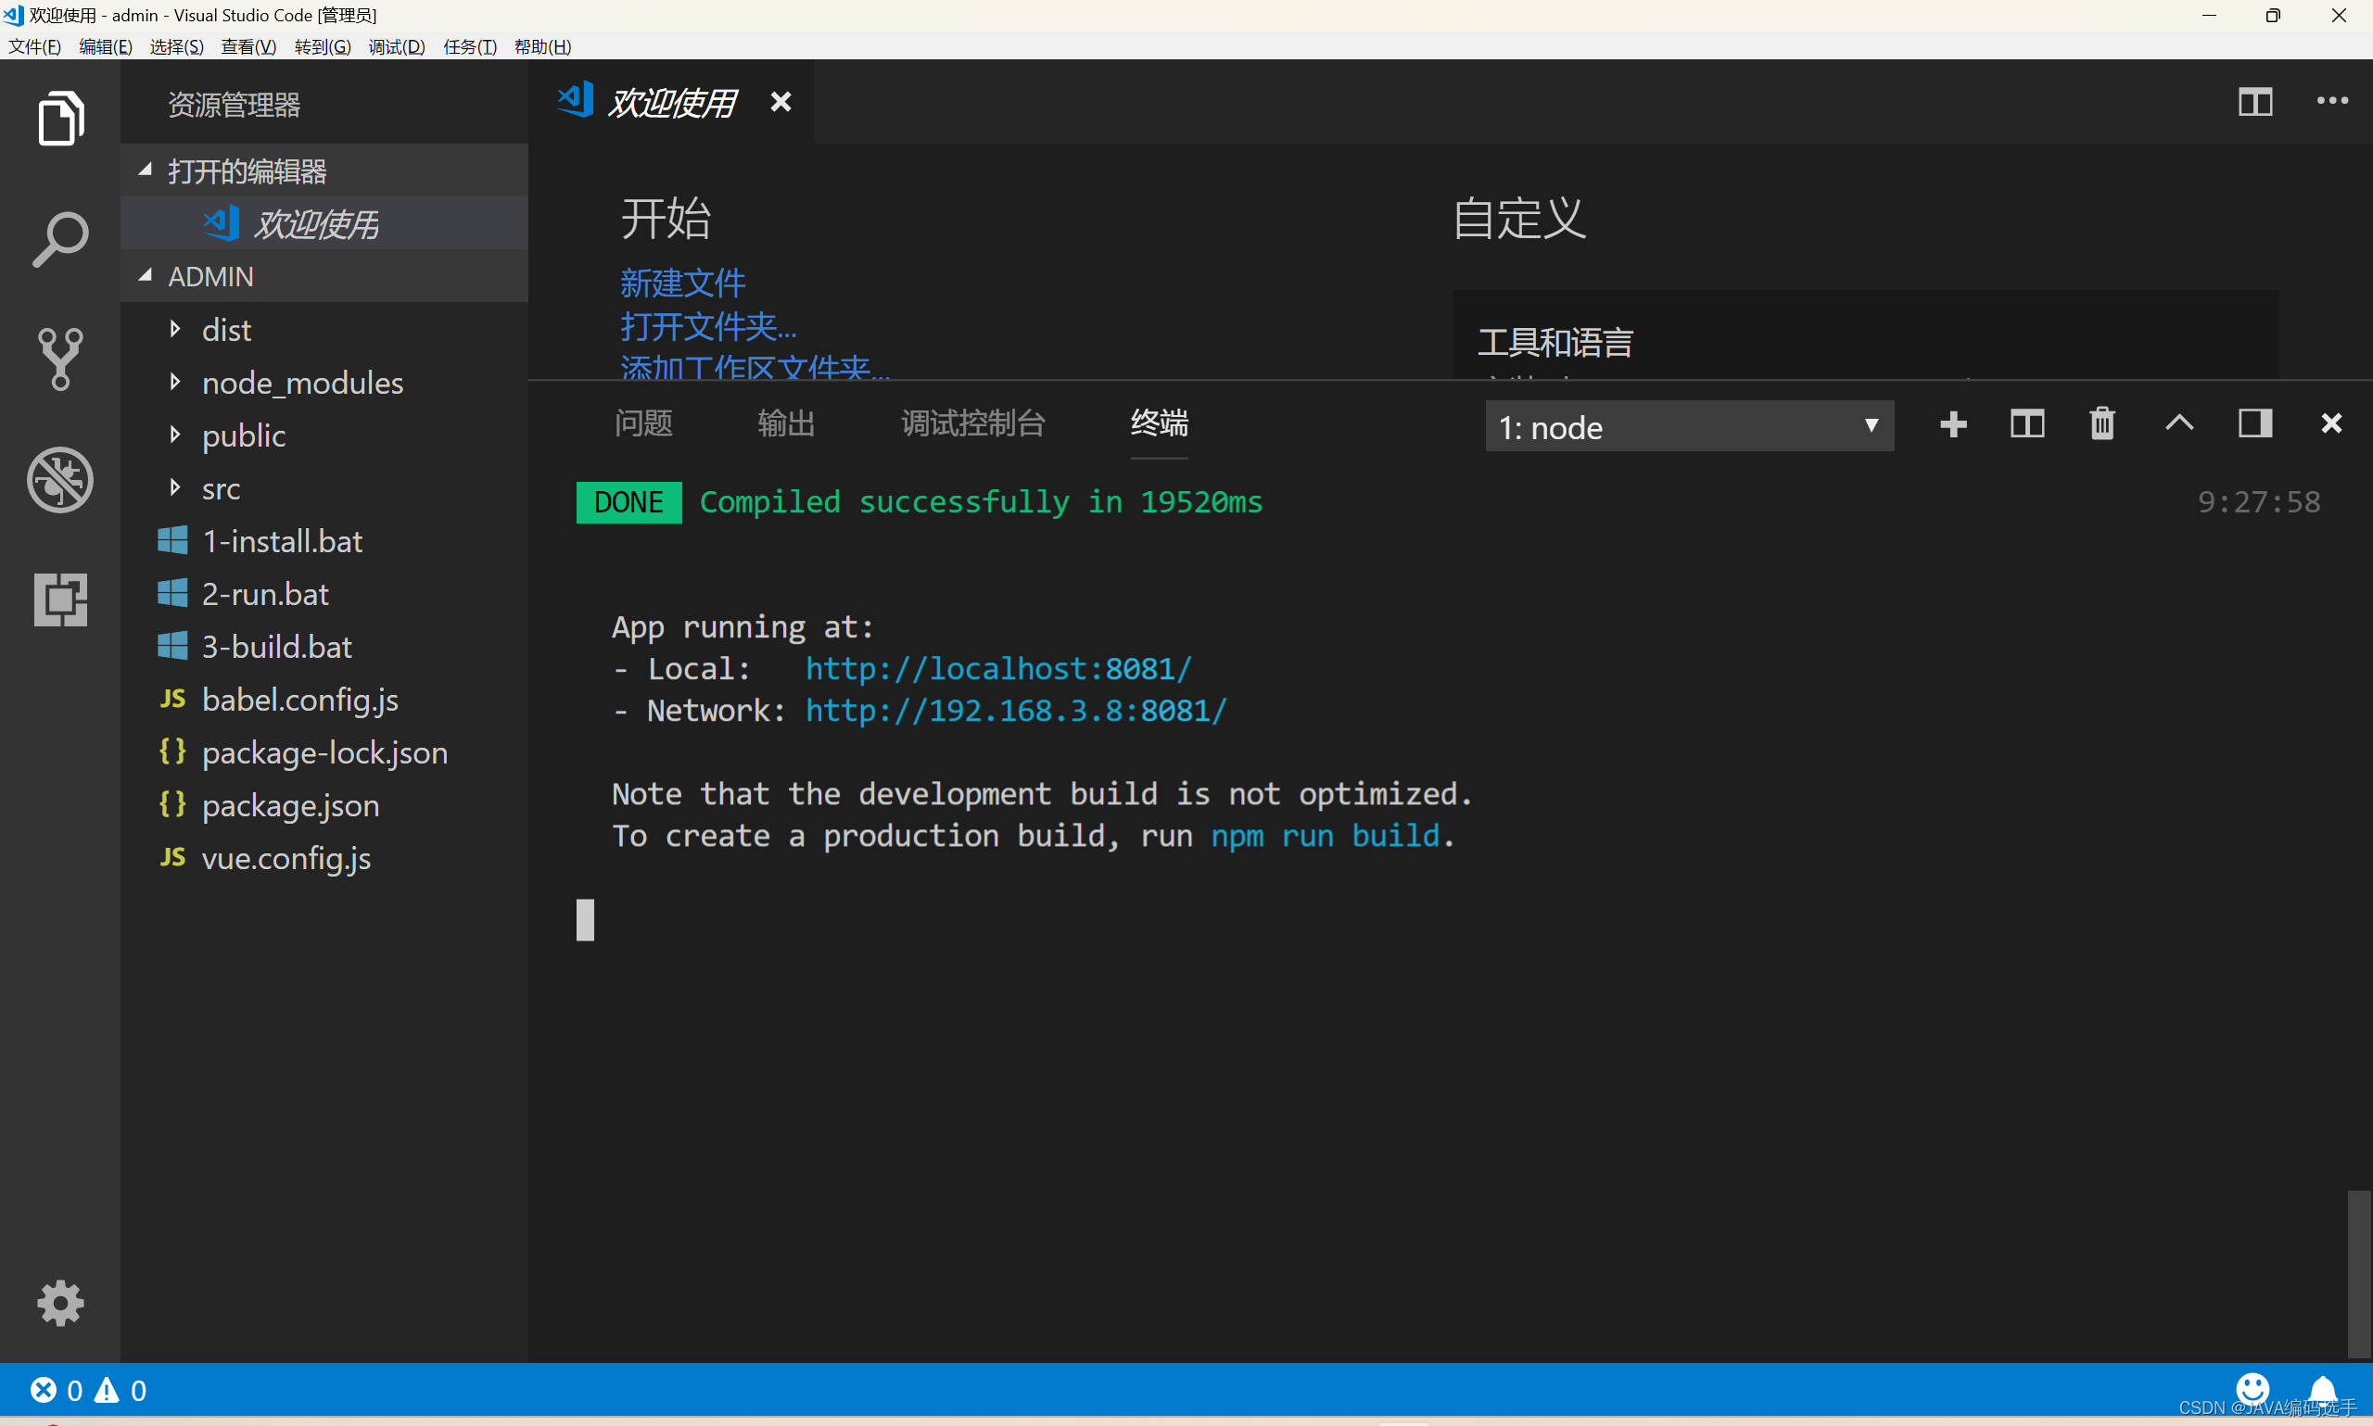
Task: Open the feedback smiley in status bar
Action: [2252, 1389]
